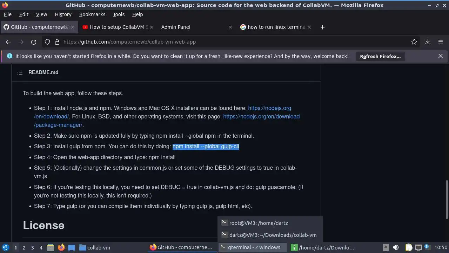Click the README.md heading label
The image size is (449, 253).
click(43, 72)
